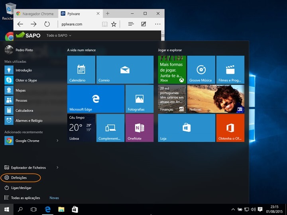
Task: Click the volume speaker tray icon
Action: point(254,209)
